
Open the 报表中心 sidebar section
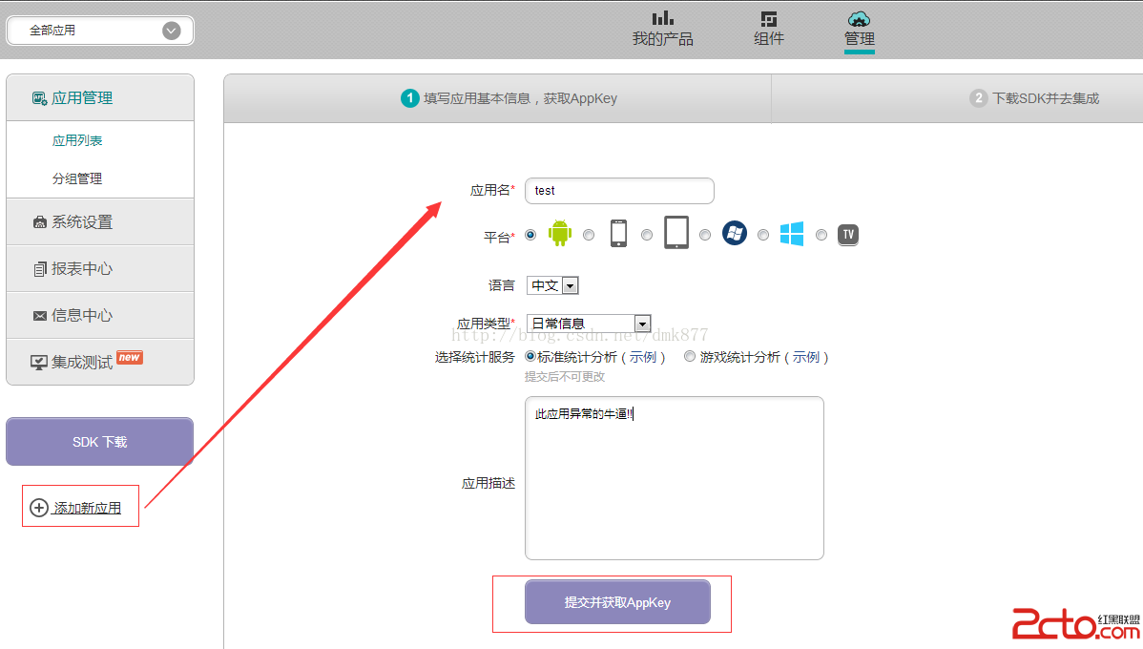click(100, 268)
